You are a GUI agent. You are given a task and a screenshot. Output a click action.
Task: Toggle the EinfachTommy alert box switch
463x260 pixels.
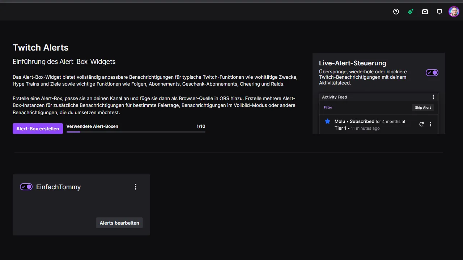point(26,187)
